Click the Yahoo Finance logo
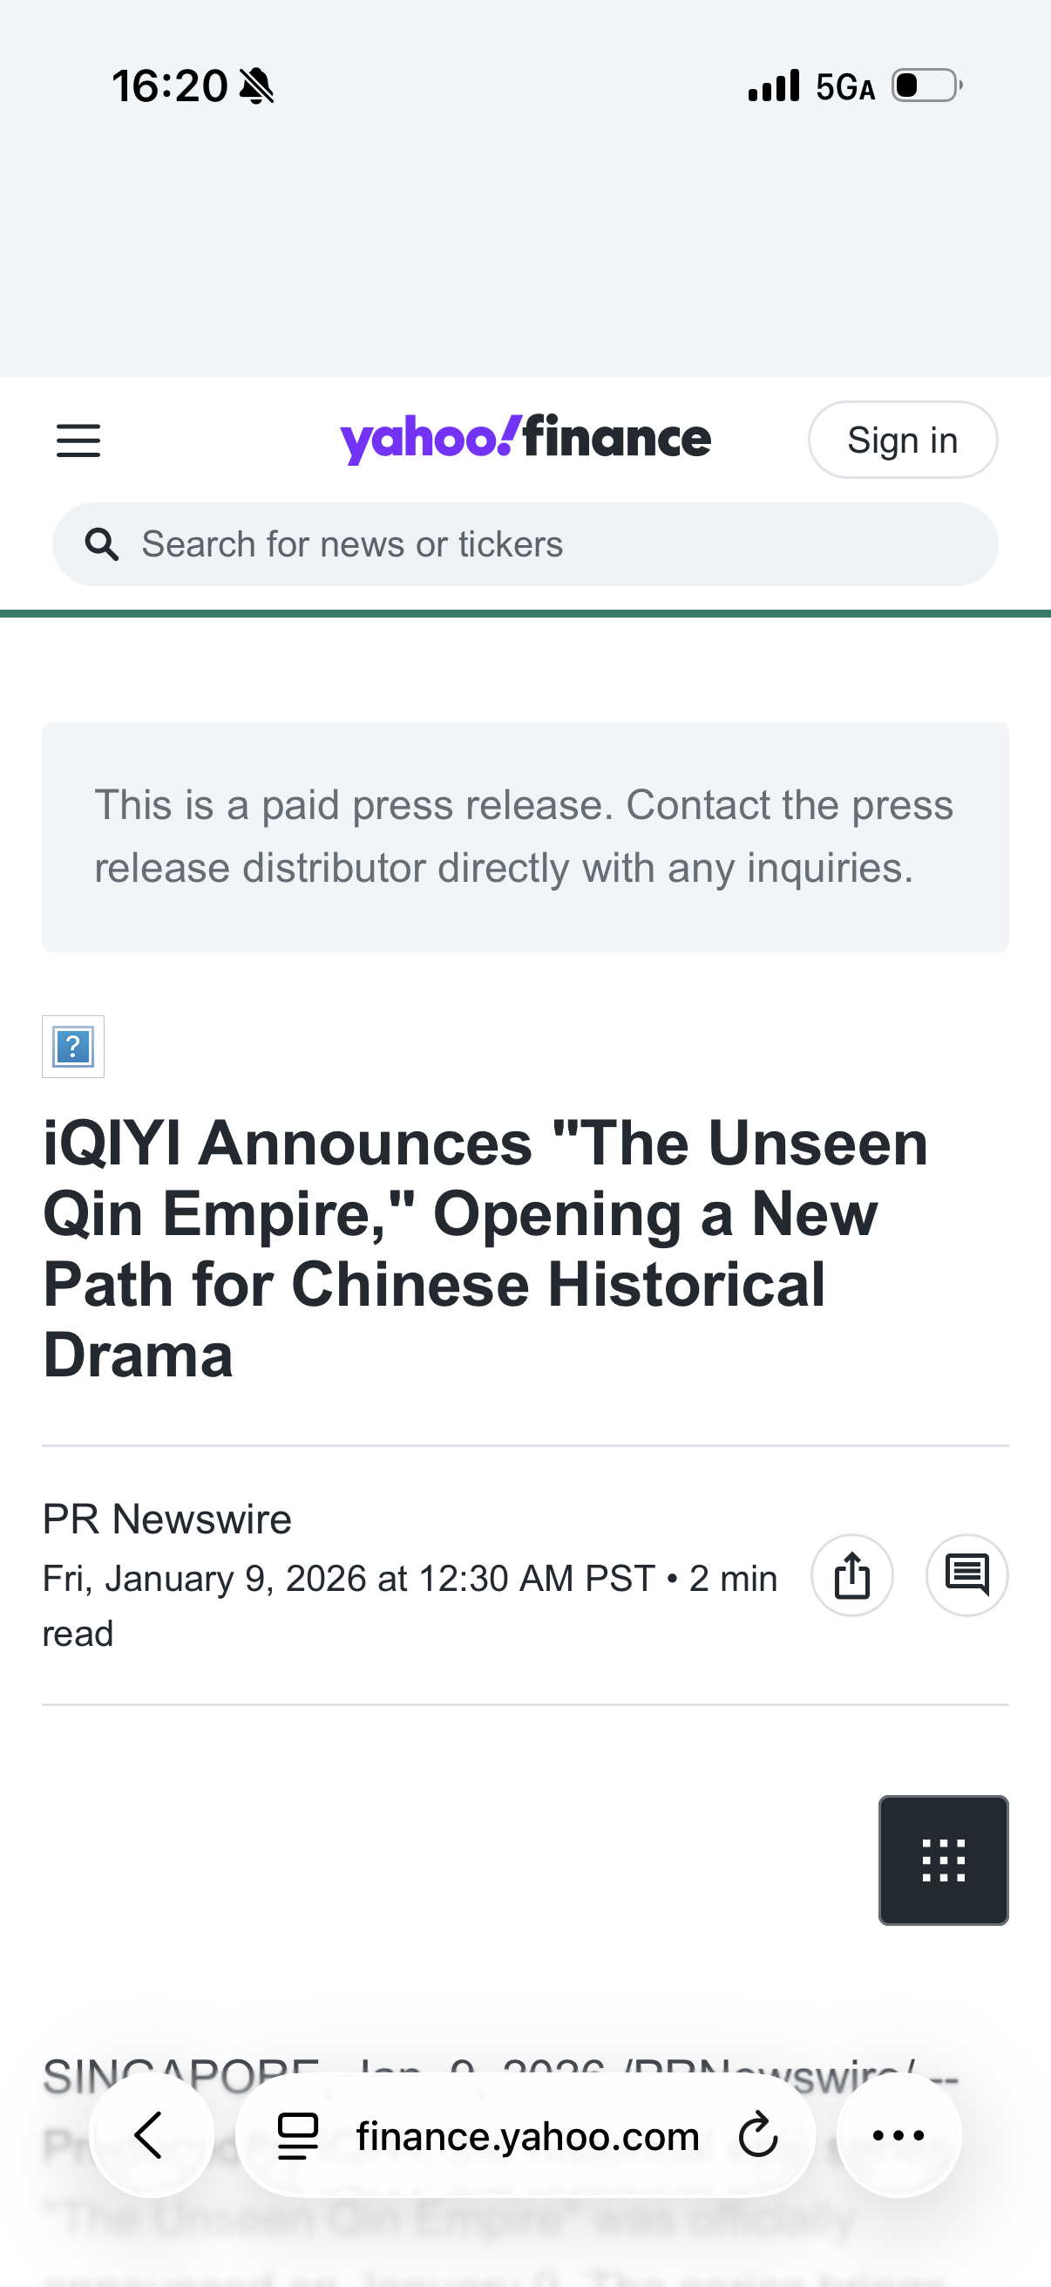This screenshot has height=2287, width=1051. tap(525, 439)
